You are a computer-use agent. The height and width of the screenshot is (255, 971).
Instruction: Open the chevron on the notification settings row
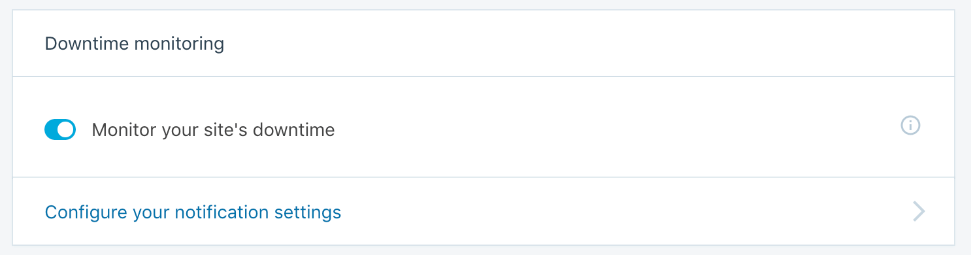point(919,212)
